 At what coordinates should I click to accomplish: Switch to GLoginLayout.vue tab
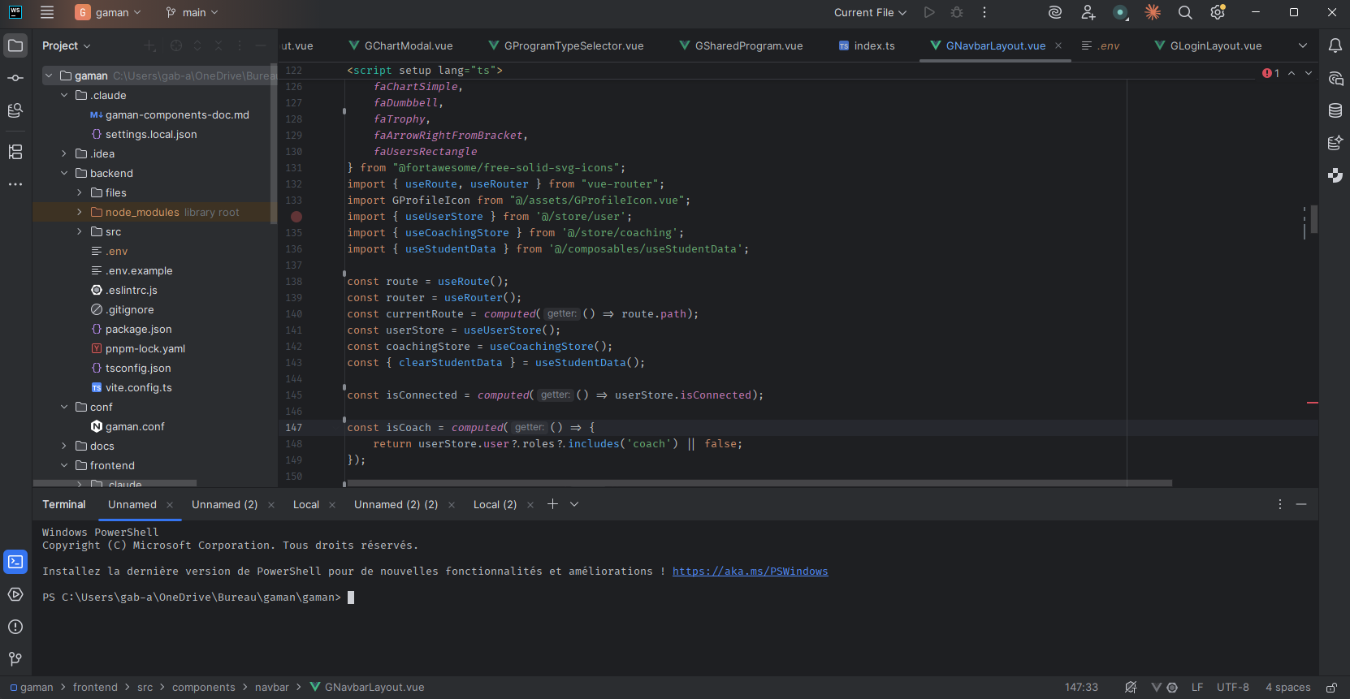(1208, 45)
